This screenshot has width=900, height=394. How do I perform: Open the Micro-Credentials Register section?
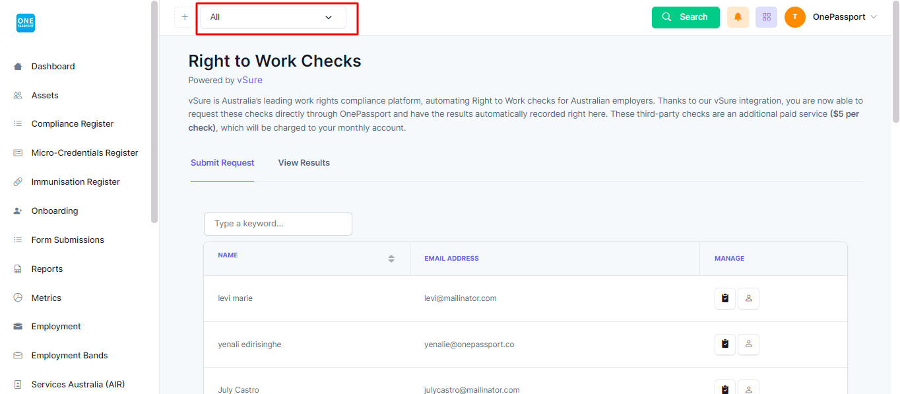(x=84, y=152)
